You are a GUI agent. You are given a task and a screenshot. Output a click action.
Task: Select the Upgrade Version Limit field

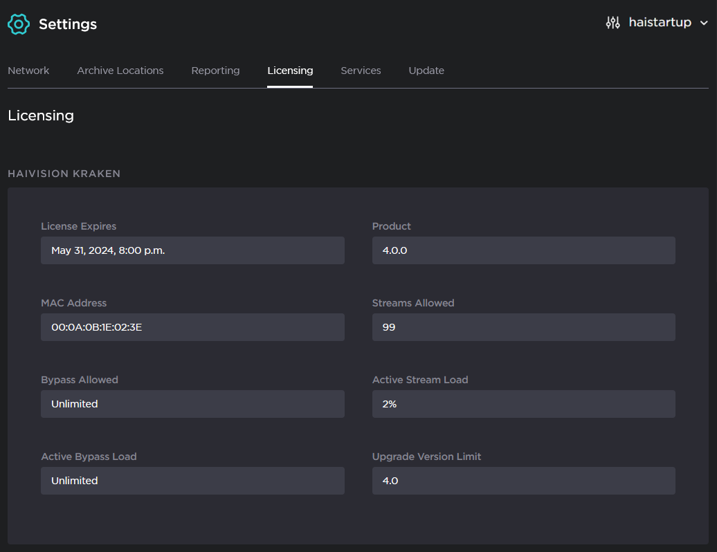523,481
